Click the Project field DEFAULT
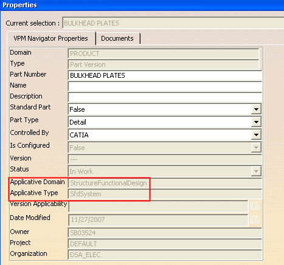The width and height of the screenshot is (284, 265). click(x=165, y=244)
